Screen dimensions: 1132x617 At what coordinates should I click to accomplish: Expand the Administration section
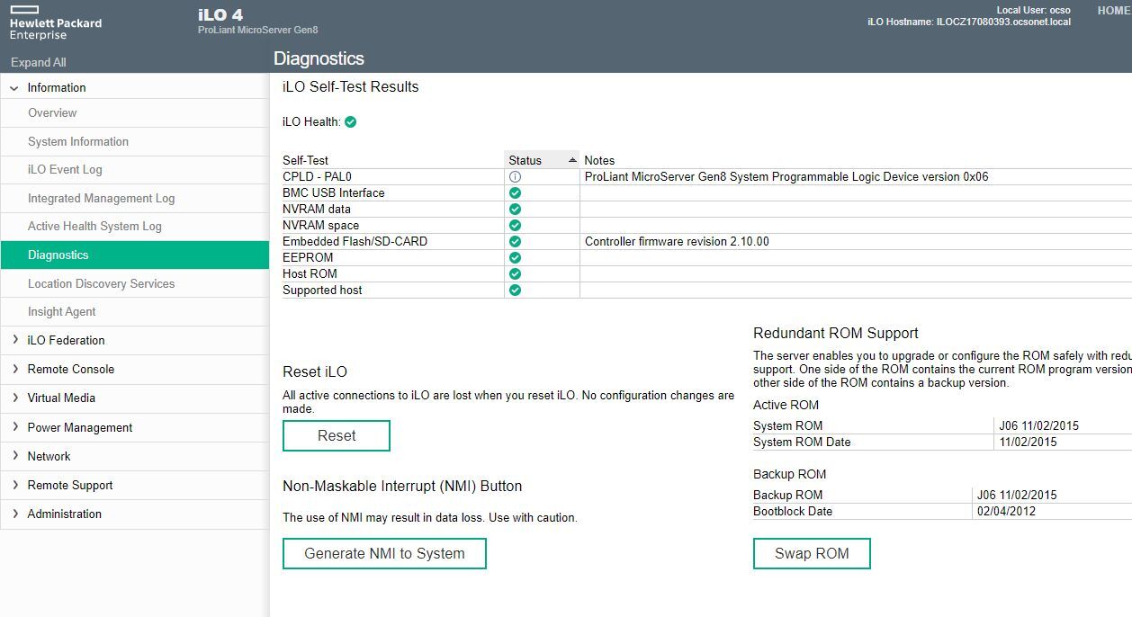click(x=14, y=514)
